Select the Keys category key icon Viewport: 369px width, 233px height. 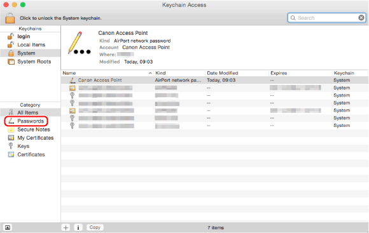[11, 146]
